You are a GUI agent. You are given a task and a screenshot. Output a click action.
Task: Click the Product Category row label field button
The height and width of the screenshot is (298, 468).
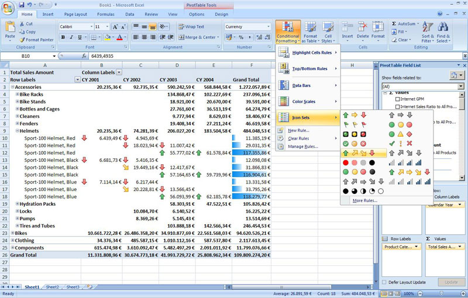point(401,247)
